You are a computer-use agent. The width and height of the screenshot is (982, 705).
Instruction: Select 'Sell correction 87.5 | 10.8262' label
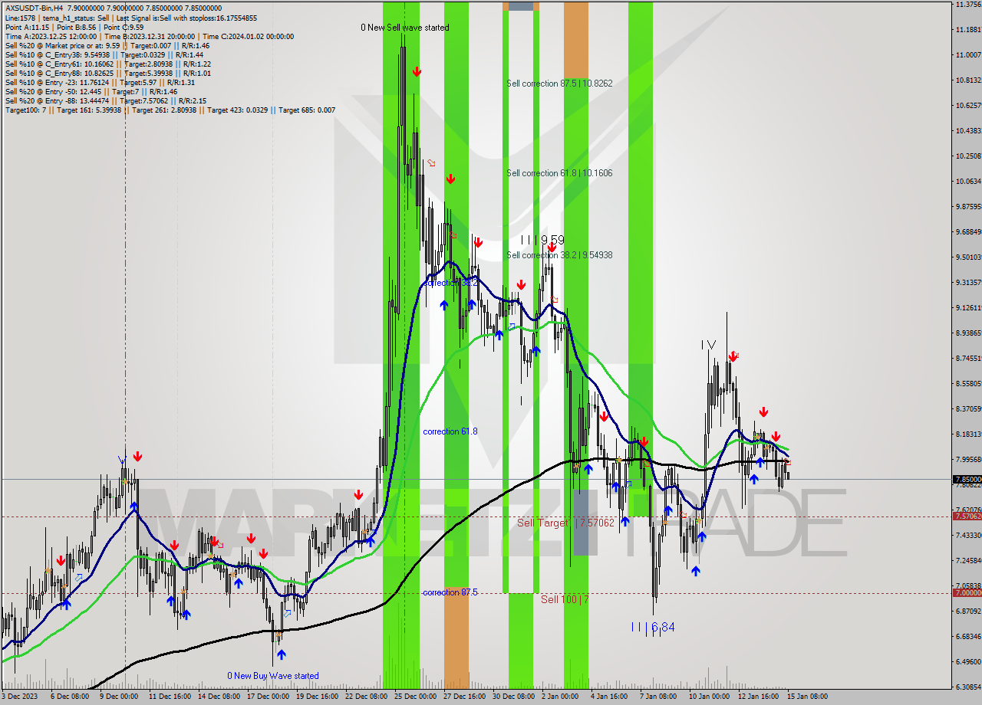click(559, 84)
